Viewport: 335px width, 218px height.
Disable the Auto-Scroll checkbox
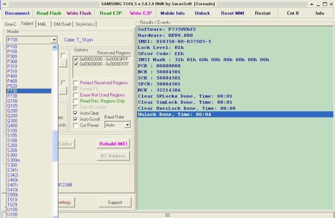[75, 119]
